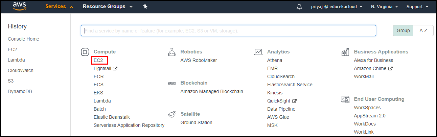Open Batch service
437x137 pixels.
click(100, 109)
